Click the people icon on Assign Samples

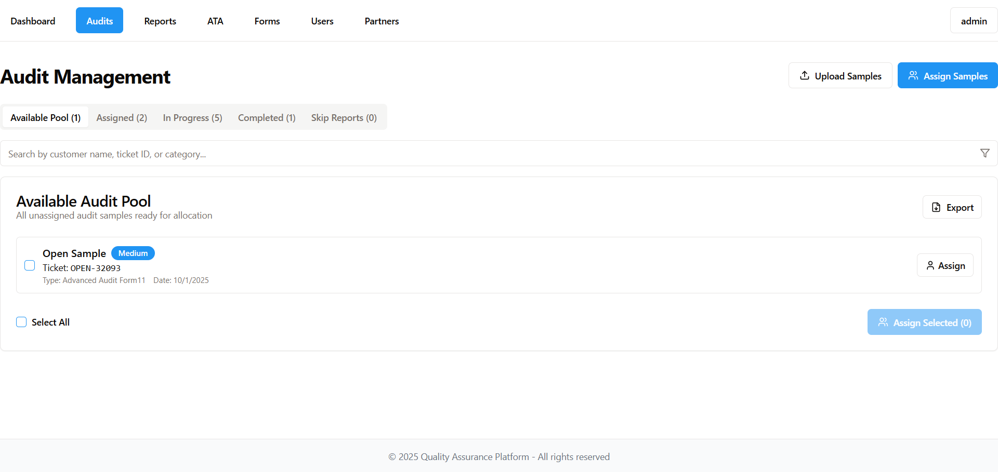tap(913, 75)
